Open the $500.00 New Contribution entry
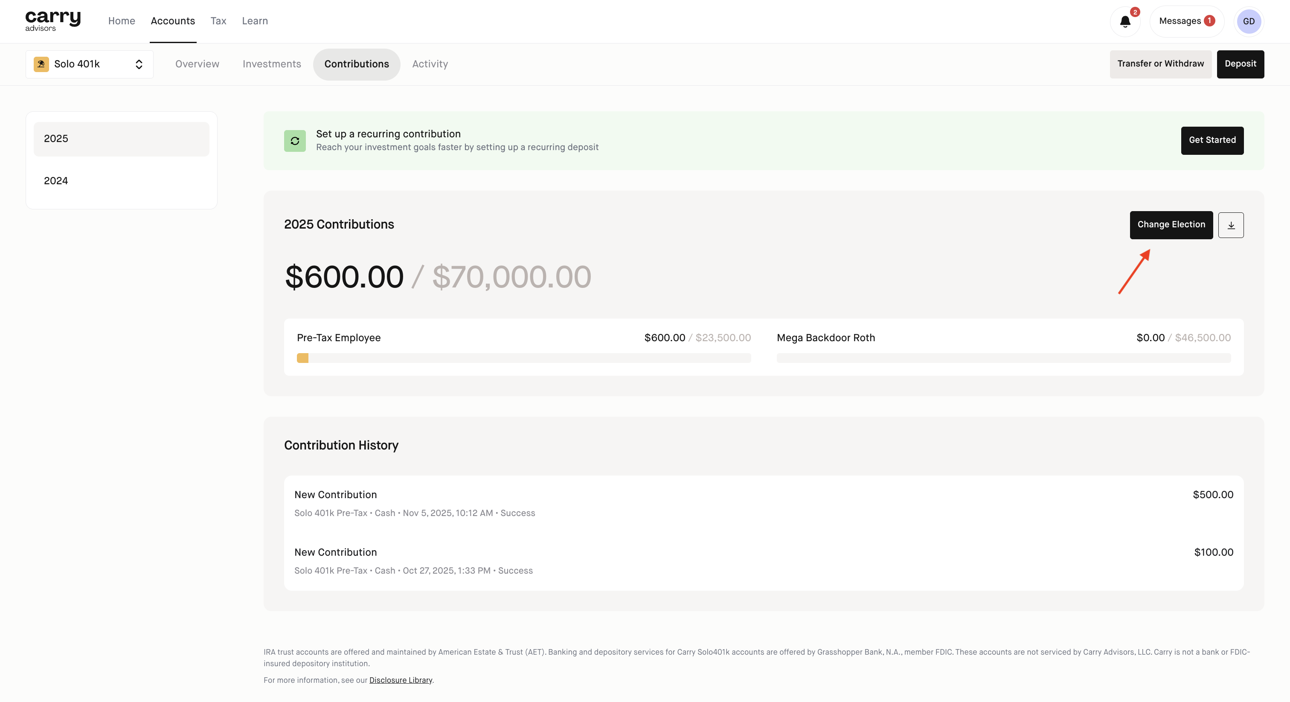 [763, 503]
